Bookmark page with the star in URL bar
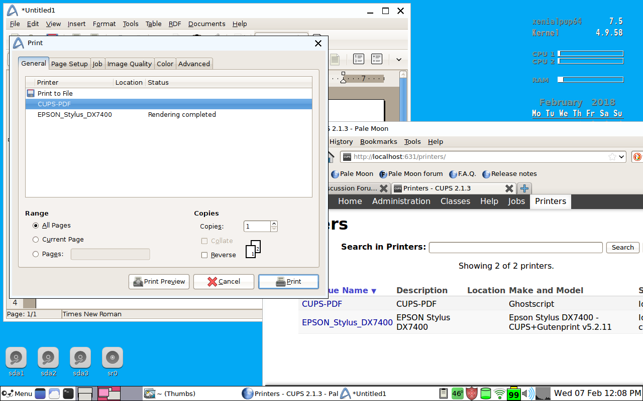Viewport: 643px width, 401px height. coord(612,157)
